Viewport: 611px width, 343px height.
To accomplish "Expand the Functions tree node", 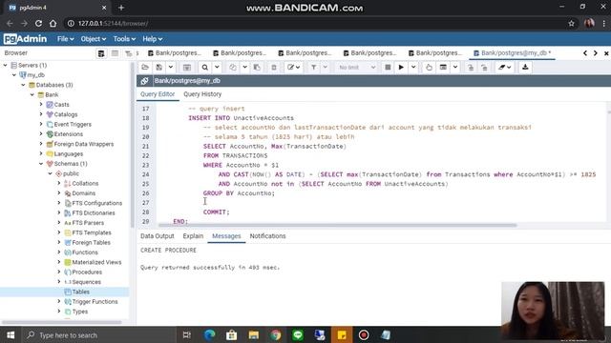I will tap(59, 252).
